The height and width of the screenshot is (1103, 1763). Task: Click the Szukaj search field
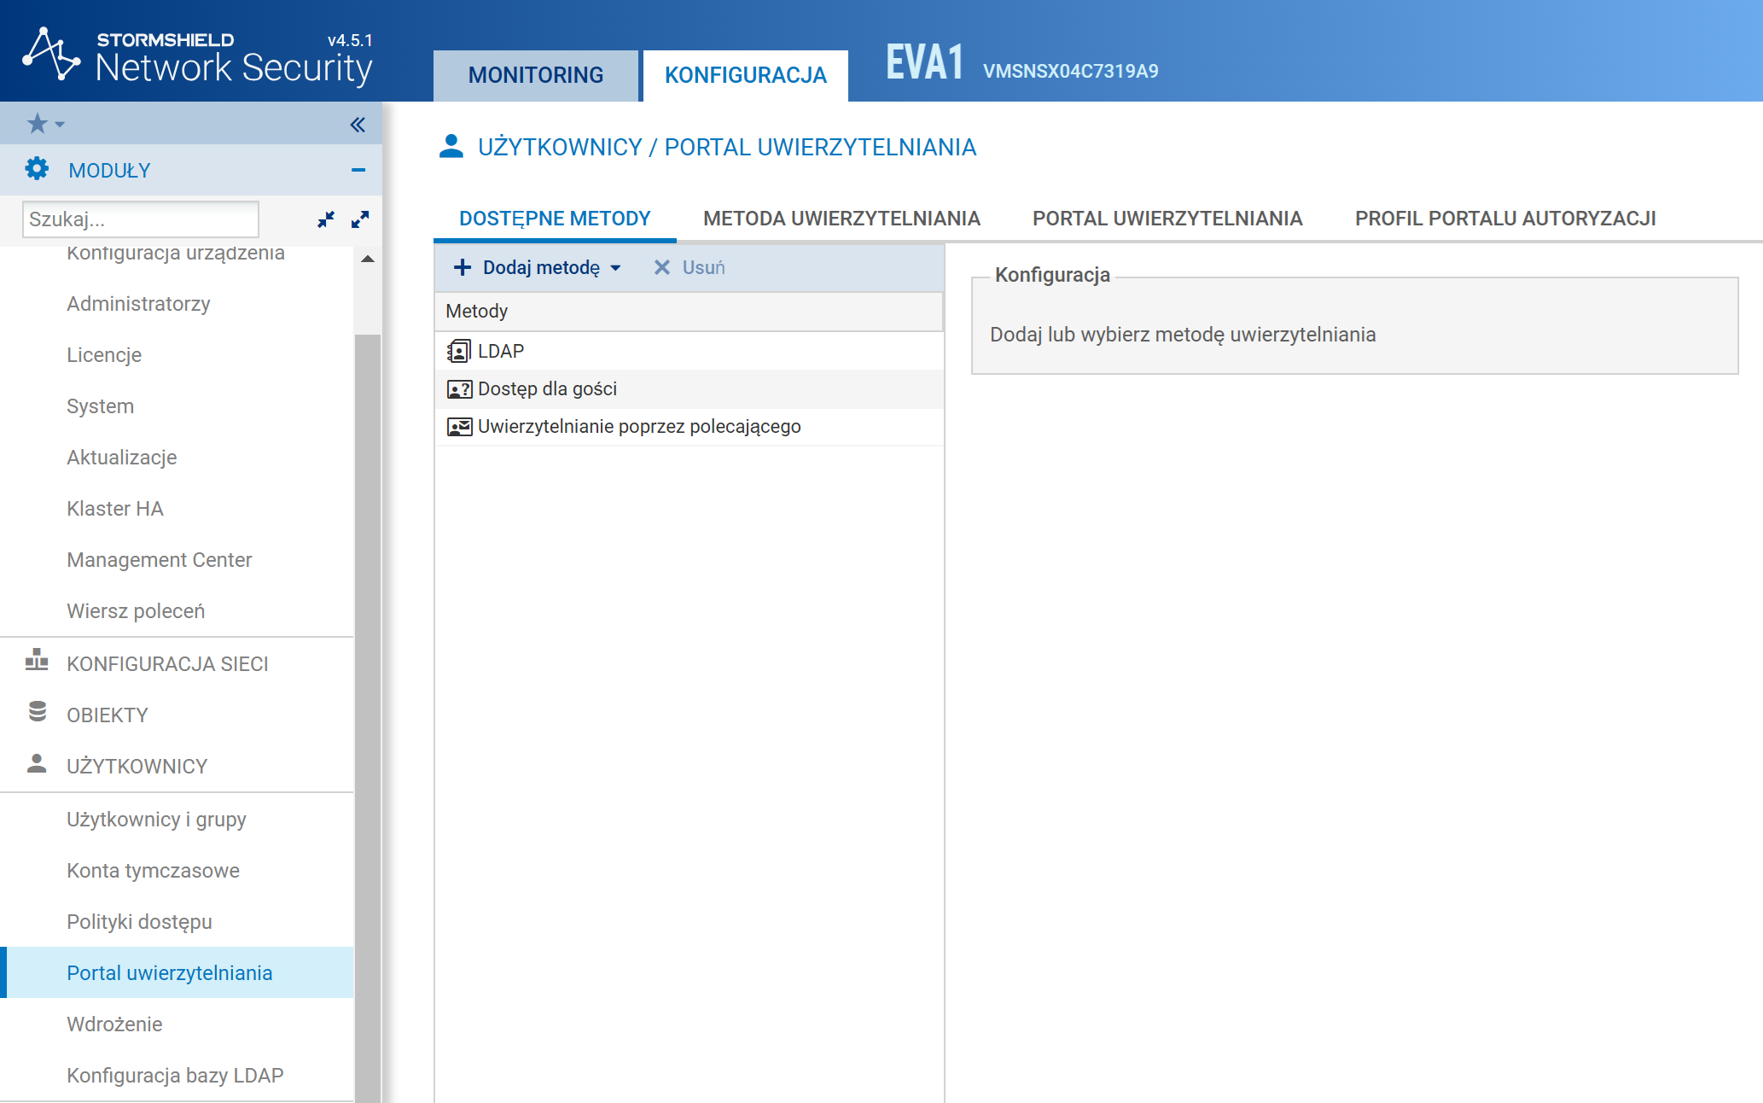pos(141,219)
